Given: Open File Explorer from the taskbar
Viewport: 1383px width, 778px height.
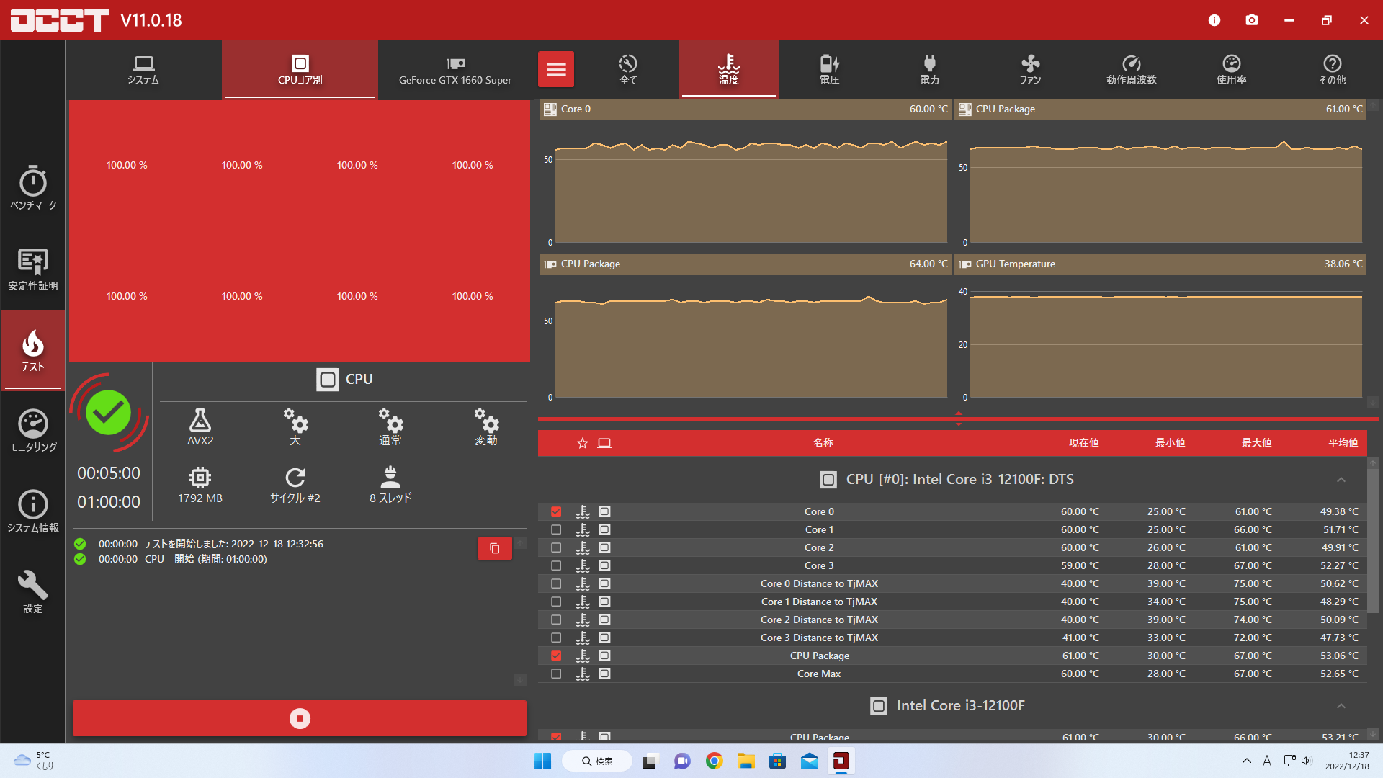Looking at the screenshot, I should click(746, 761).
